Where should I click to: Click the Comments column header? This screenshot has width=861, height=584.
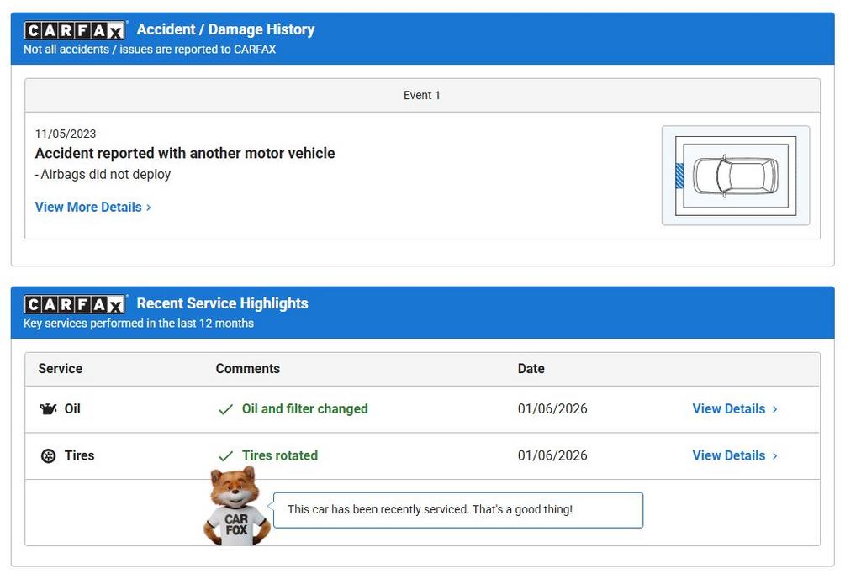(247, 369)
